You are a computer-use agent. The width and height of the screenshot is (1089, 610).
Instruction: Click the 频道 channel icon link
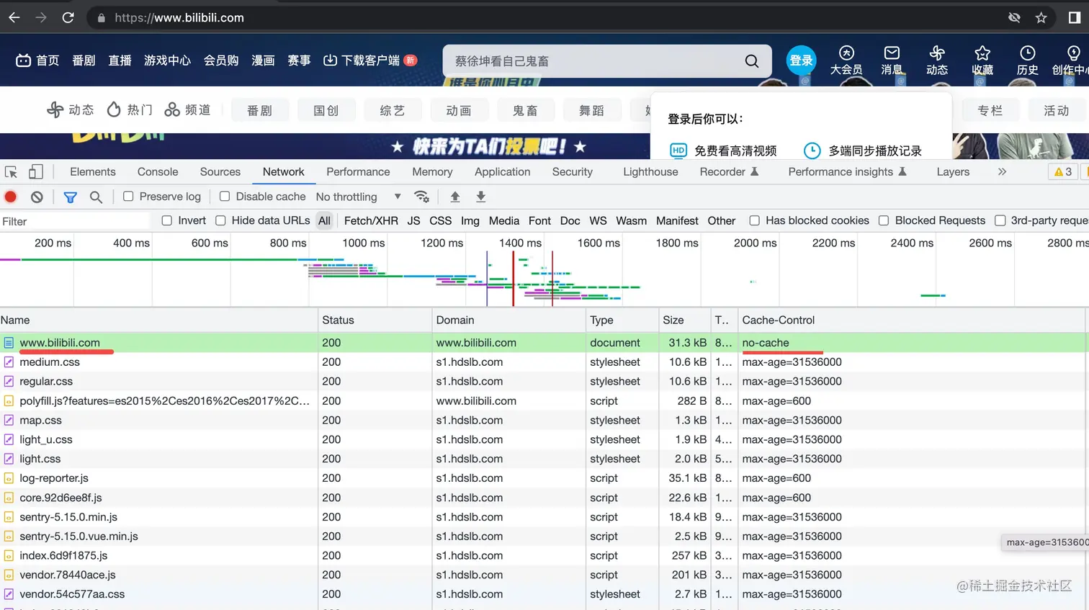(187, 109)
